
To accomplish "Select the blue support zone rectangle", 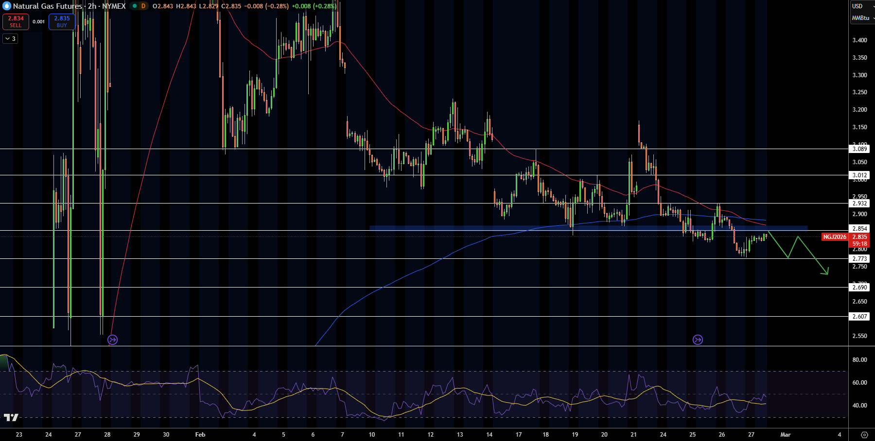I will [x=588, y=228].
